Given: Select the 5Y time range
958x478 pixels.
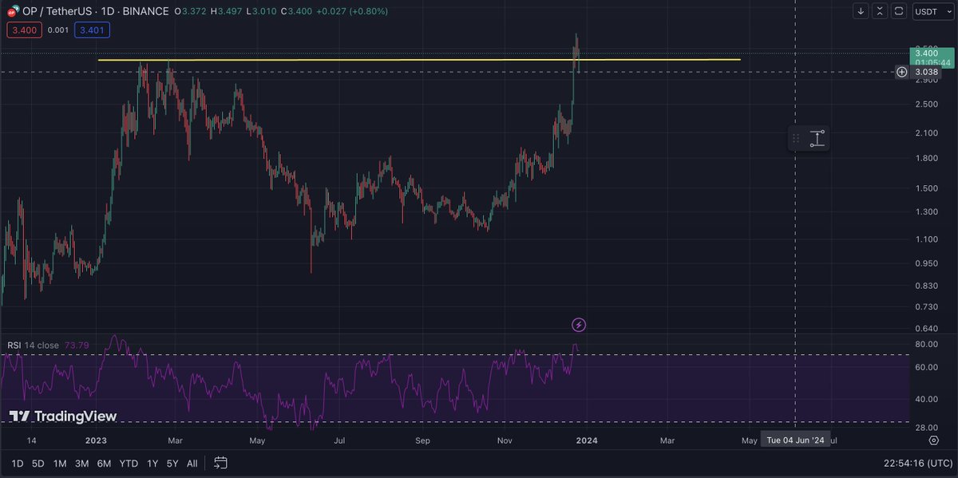Looking at the screenshot, I should 172,464.
